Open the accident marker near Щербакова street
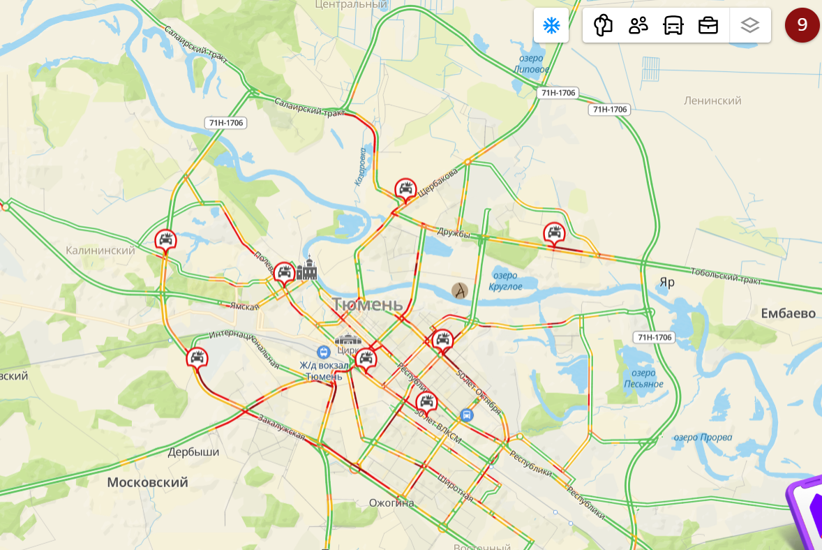Image resolution: width=822 pixels, height=550 pixels. [x=405, y=190]
